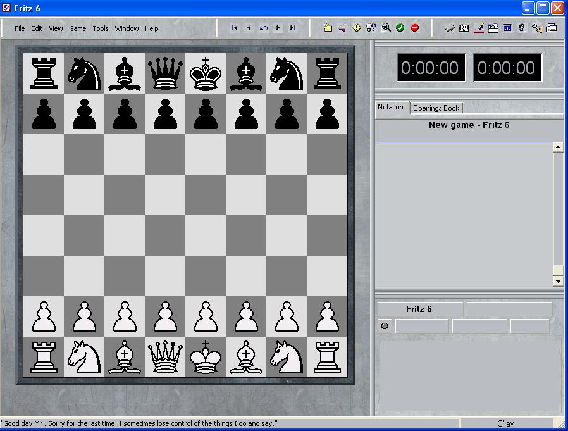Viewport: 568px width, 431px height.
Task: Click the open book toolbar icon
Action: pos(464,28)
